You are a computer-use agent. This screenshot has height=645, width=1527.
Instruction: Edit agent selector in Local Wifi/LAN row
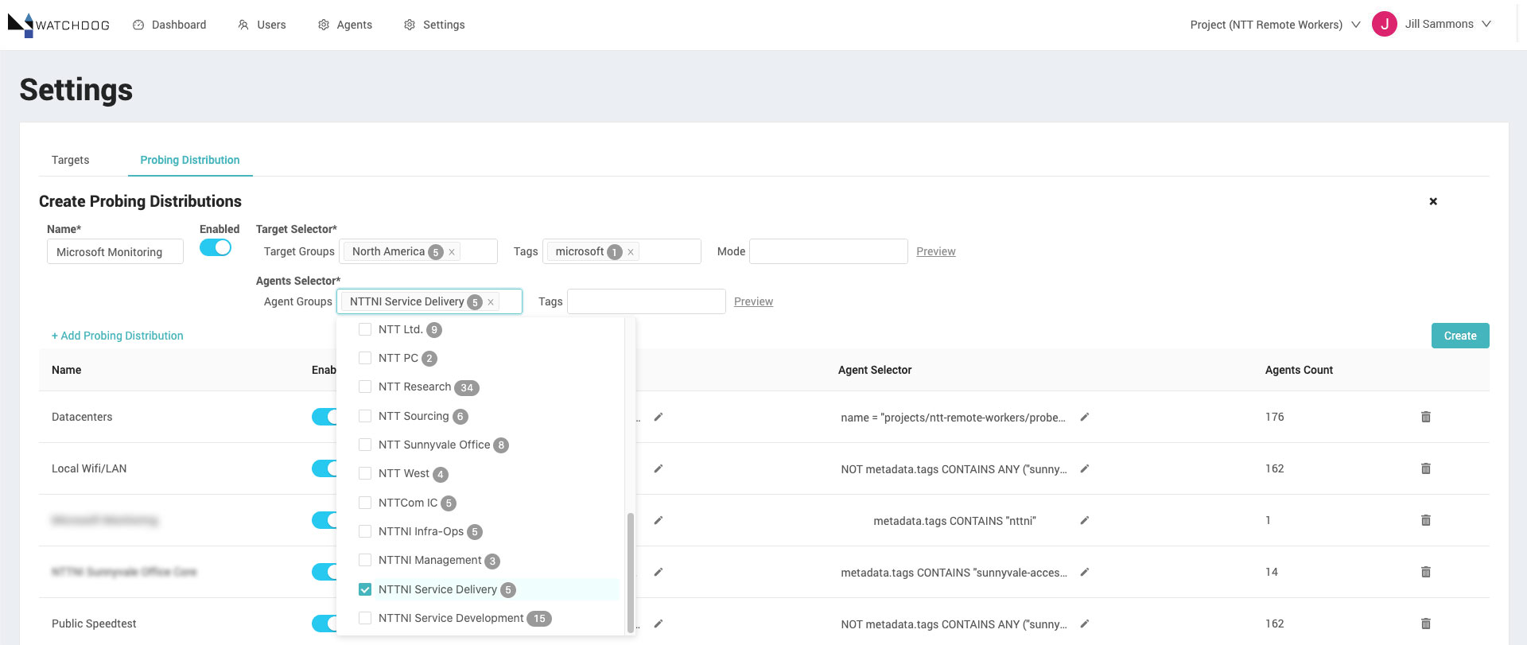pos(1084,468)
